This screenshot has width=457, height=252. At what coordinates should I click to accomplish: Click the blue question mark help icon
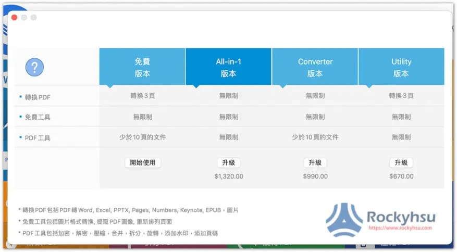[x=34, y=67]
